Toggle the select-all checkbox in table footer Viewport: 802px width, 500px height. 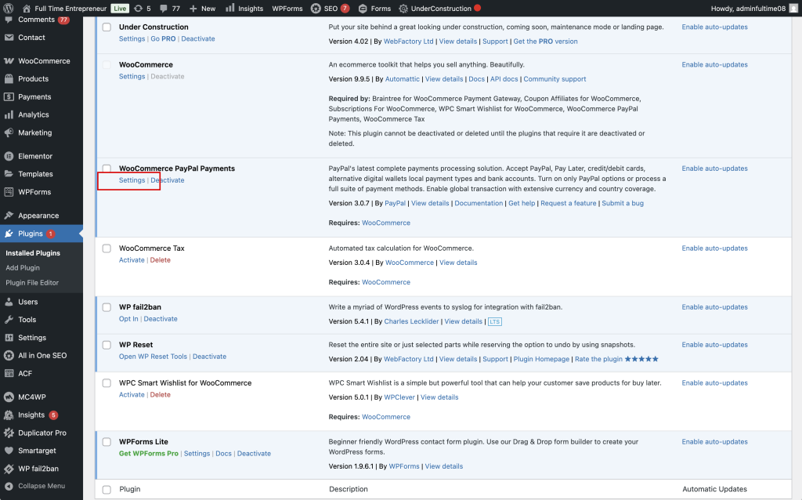107,490
